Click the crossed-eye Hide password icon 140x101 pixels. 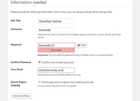pyautogui.click(x=79, y=45)
